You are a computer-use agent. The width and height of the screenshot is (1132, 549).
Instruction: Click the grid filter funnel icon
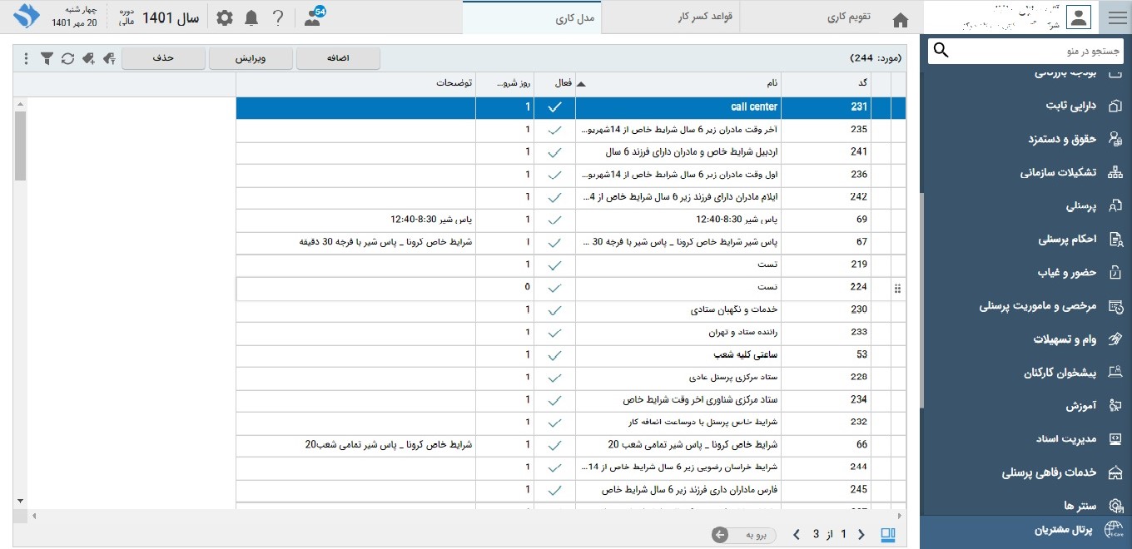tap(47, 58)
